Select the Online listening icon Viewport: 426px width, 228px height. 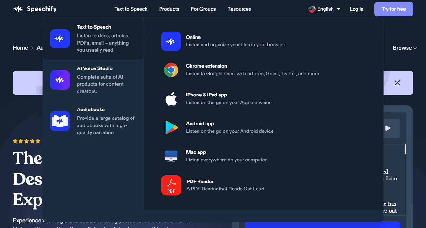tap(171, 41)
